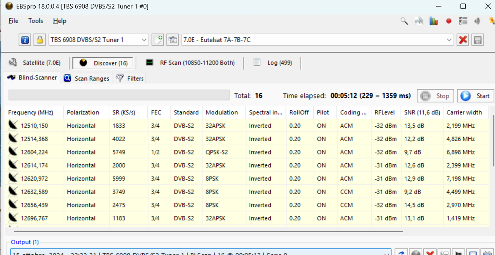Sort by Frequency (MHz) column header

tap(34, 112)
